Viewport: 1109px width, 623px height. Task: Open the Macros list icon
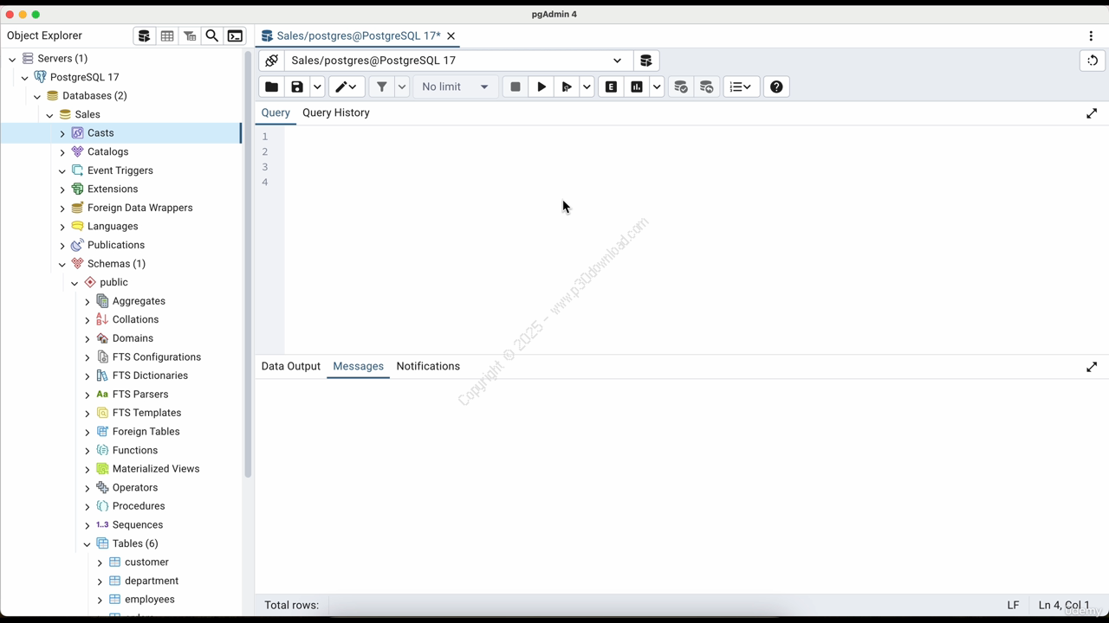click(x=742, y=87)
